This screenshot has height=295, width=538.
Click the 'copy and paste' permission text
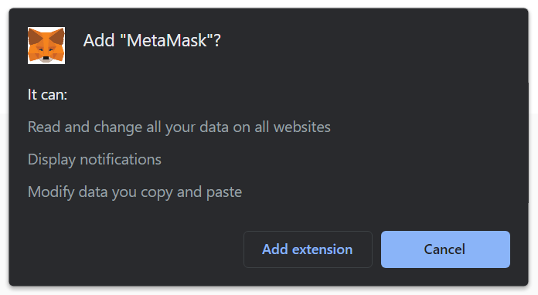(191, 192)
